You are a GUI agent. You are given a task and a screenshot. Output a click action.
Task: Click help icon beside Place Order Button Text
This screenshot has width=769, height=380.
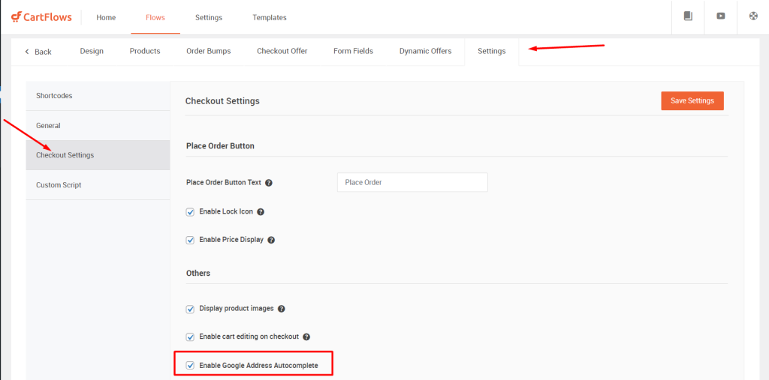(269, 183)
